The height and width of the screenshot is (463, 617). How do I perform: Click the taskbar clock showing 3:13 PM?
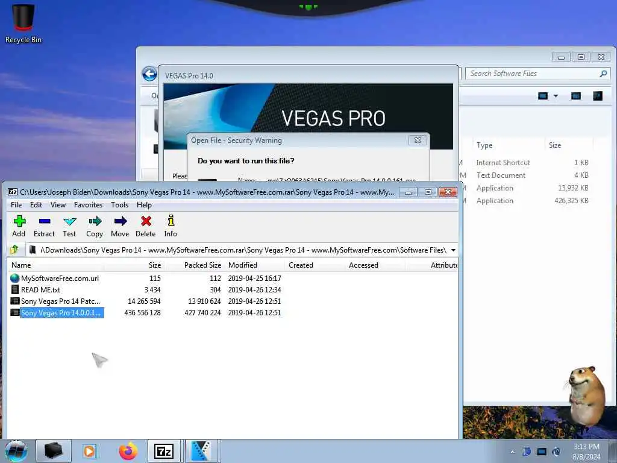tap(586, 451)
